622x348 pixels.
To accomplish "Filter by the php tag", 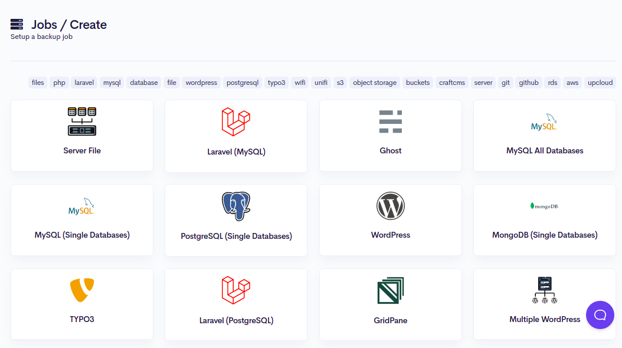I will click(59, 83).
